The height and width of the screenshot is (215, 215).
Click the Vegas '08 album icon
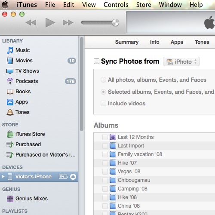point(113,172)
